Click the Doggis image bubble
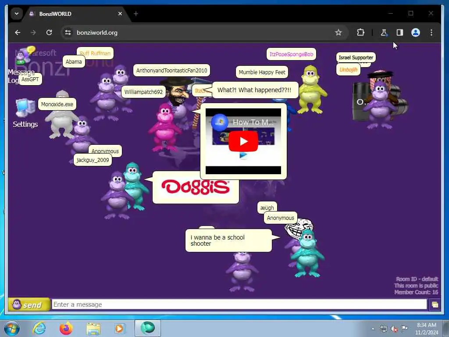449x337 pixels. (196, 188)
